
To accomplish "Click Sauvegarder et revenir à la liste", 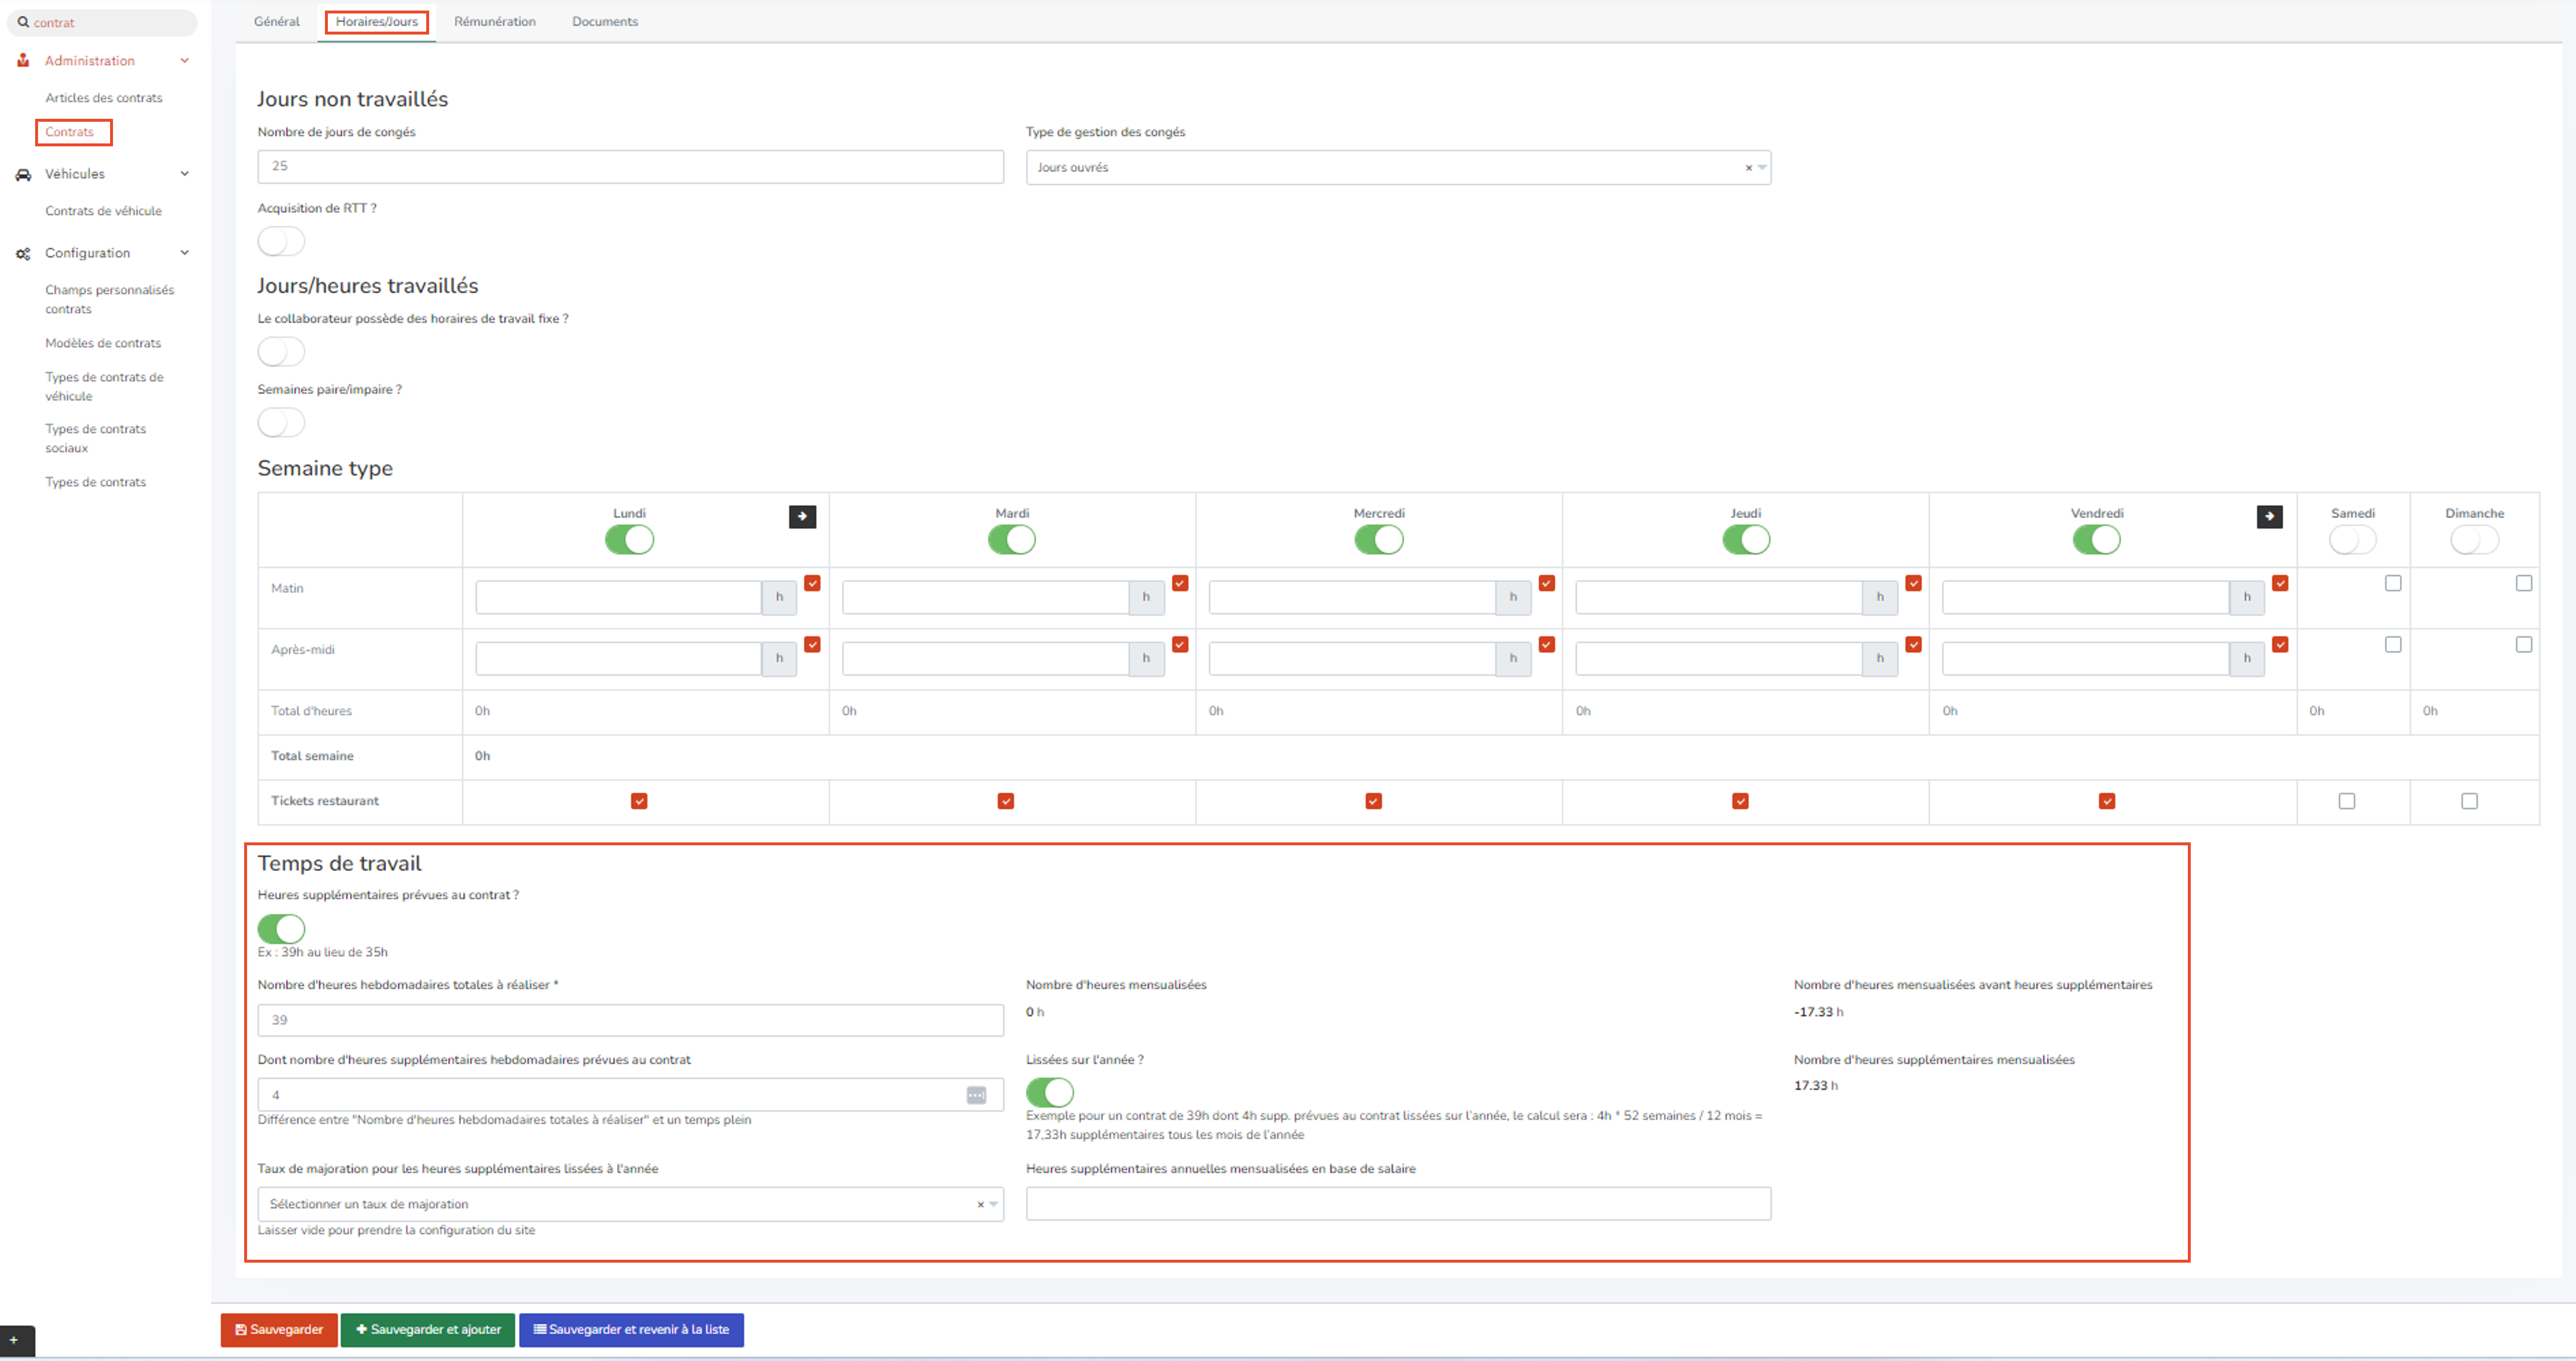I will click(631, 1330).
